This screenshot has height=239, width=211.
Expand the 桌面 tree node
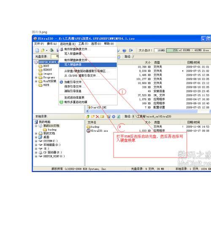tap(36, 137)
